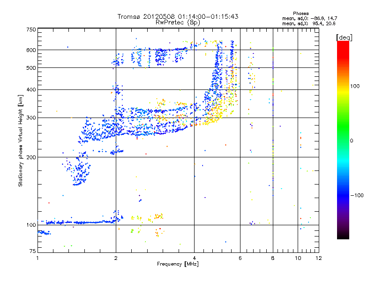375x281 pixels.
Task: Click the "12" tick on the frequency axis
Action: click(318, 258)
